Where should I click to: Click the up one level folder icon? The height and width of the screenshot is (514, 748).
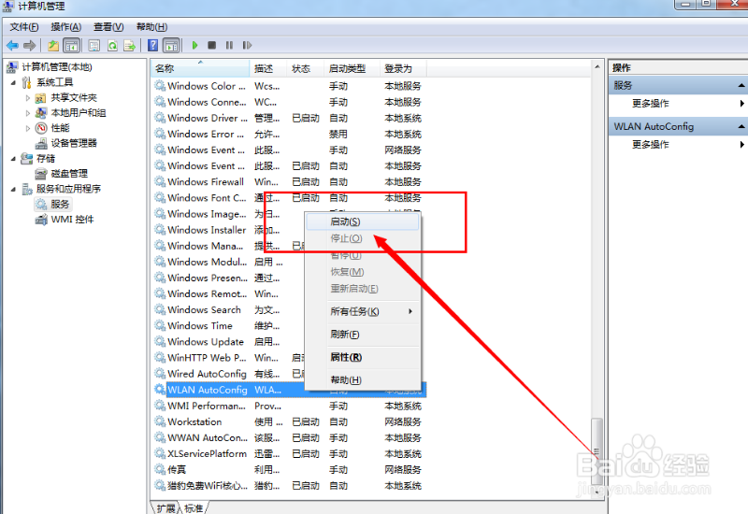[53, 45]
